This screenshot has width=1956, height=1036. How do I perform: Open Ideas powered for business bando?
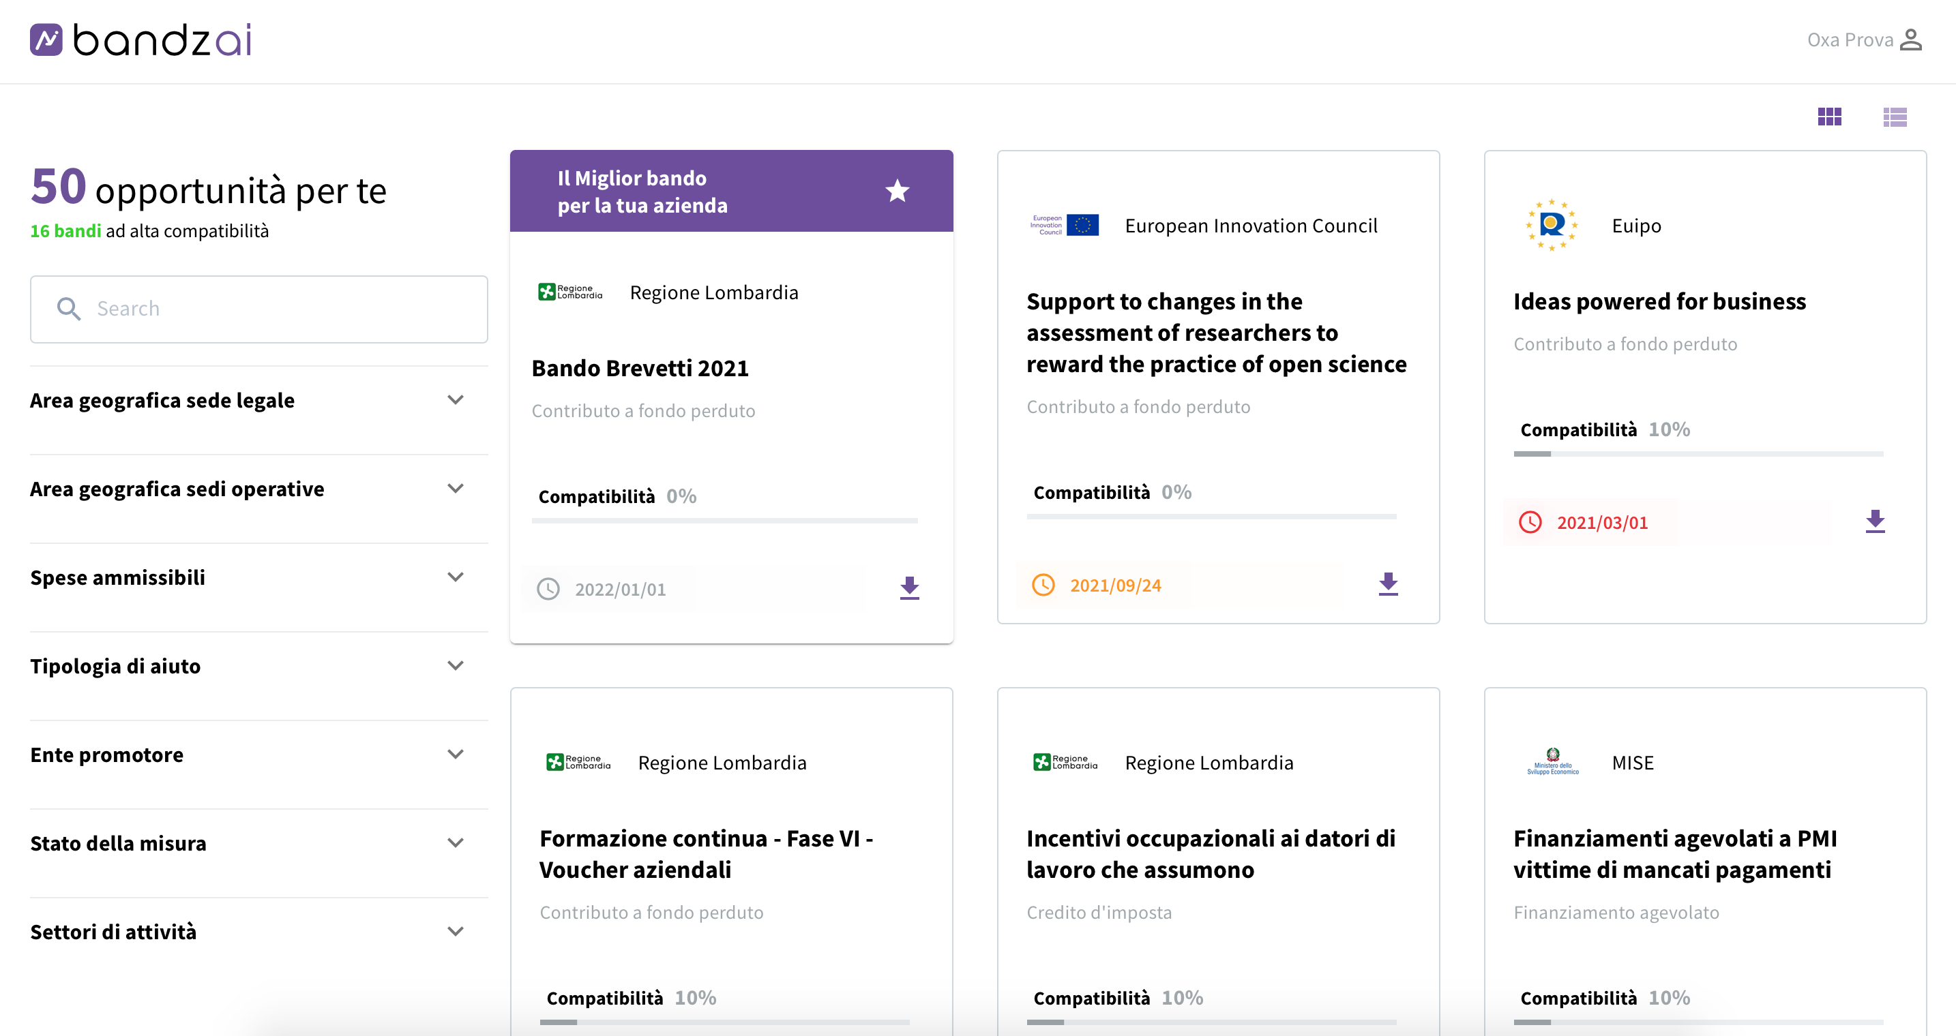click(x=1659, y=302)
